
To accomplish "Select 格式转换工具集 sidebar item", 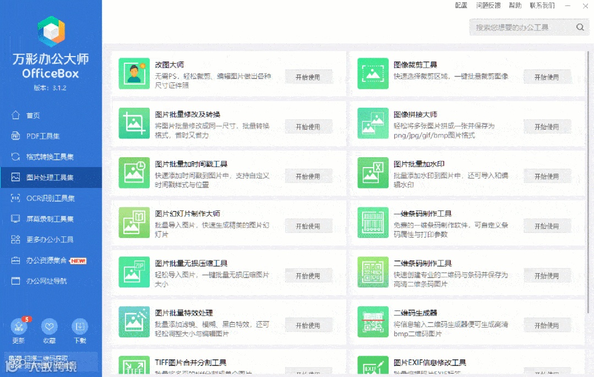I will pyautogui.click(x=51, y=157).
